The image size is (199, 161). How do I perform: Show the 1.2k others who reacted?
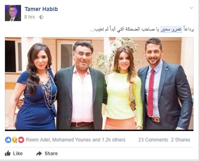114,140
